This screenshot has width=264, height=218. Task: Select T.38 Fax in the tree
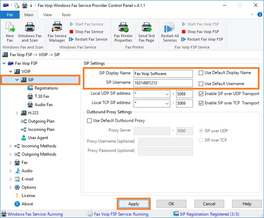coord(42,96)
